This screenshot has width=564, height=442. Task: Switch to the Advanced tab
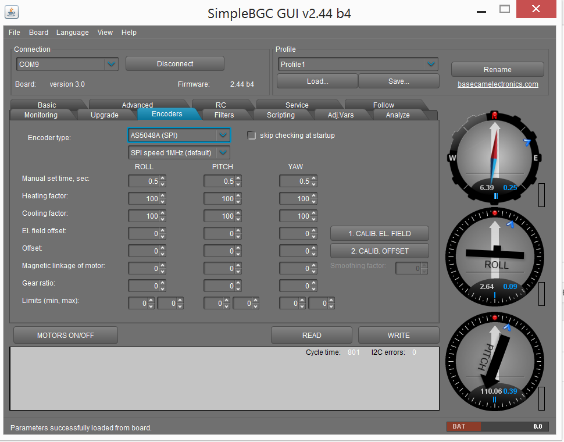[x=137, y=105]
